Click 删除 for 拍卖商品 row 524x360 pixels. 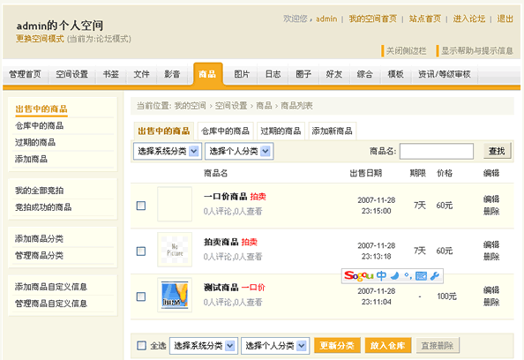click(x=491, y=257)
